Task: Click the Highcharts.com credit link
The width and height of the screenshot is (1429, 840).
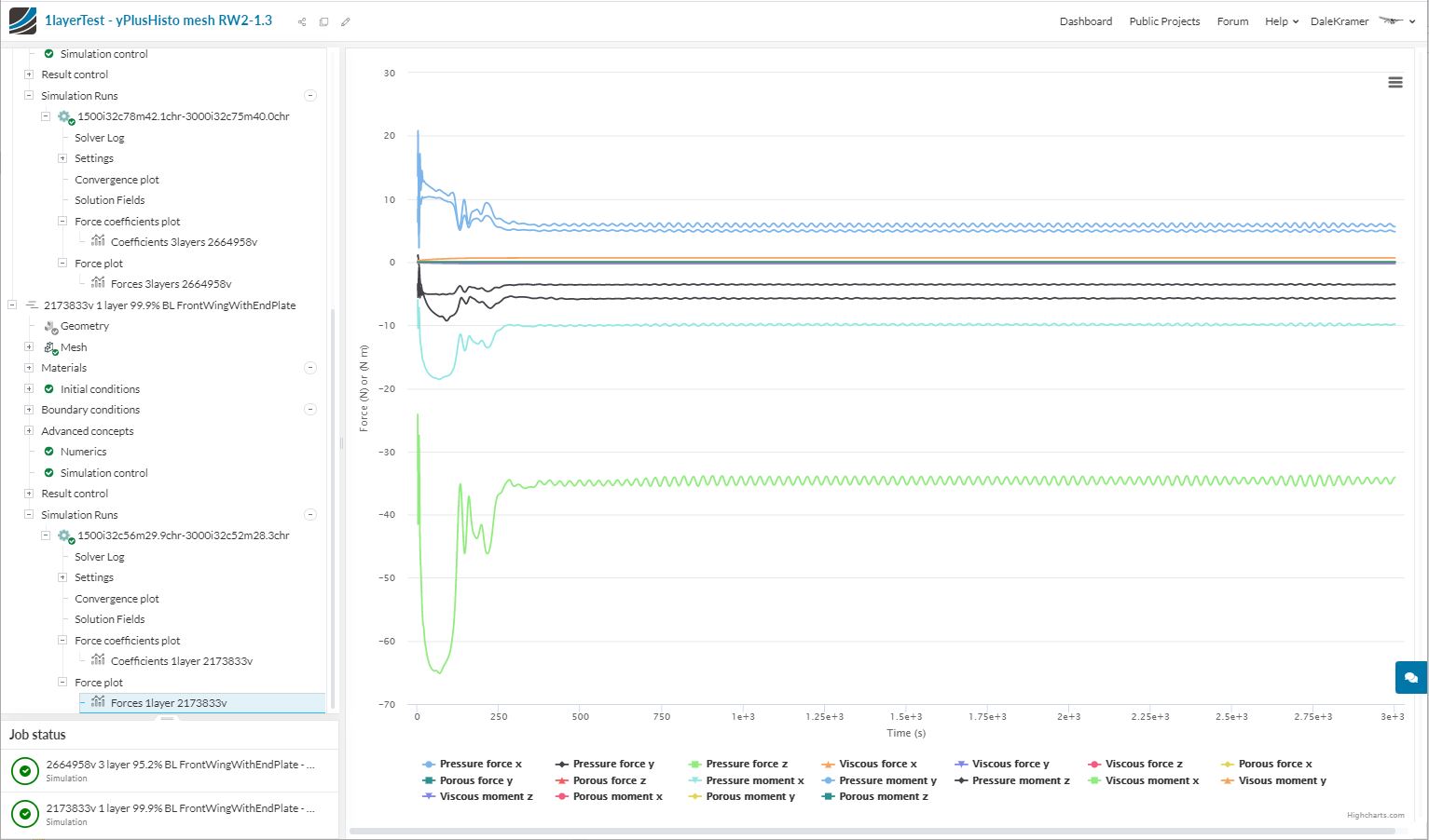Action: (x=1375, y=815)
